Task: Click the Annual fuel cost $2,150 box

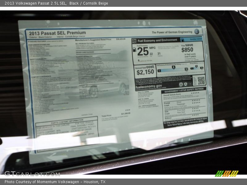Action: pyautogui.click(x=145, y=71)
